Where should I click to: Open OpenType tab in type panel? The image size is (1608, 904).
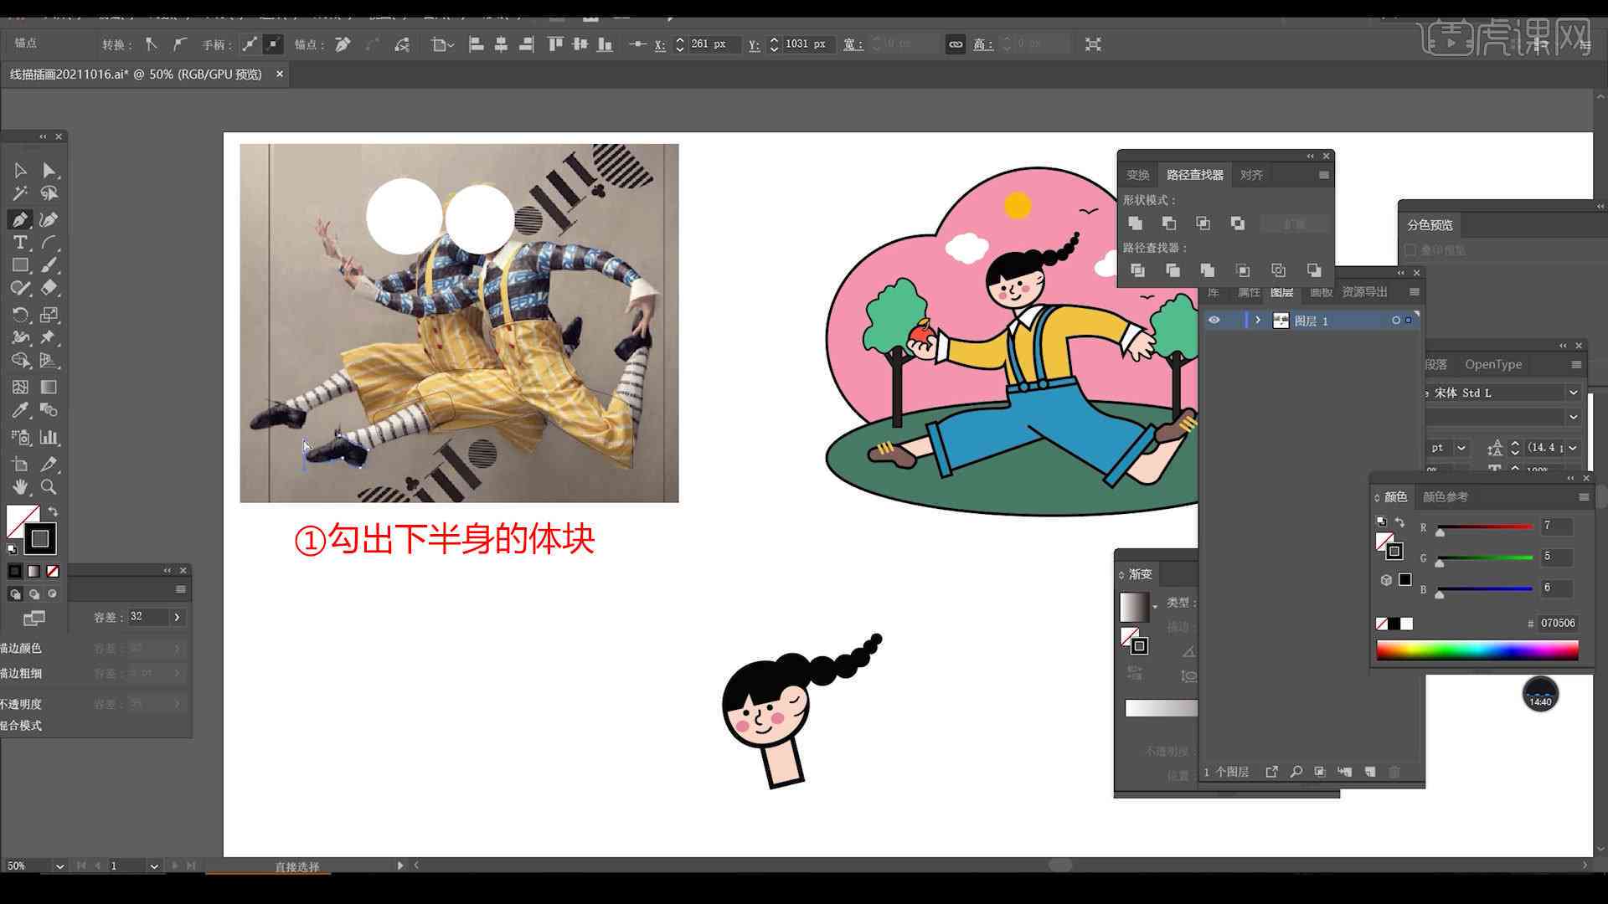pos(1493,364)
